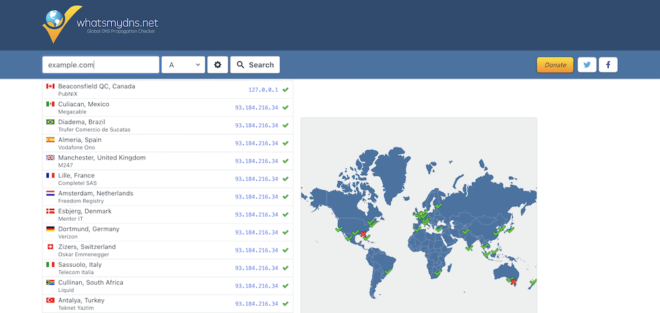This screenshot has height=313, width=660.
Task: Click the United Kingdom flag icon
Action: [x=51, y=157]
